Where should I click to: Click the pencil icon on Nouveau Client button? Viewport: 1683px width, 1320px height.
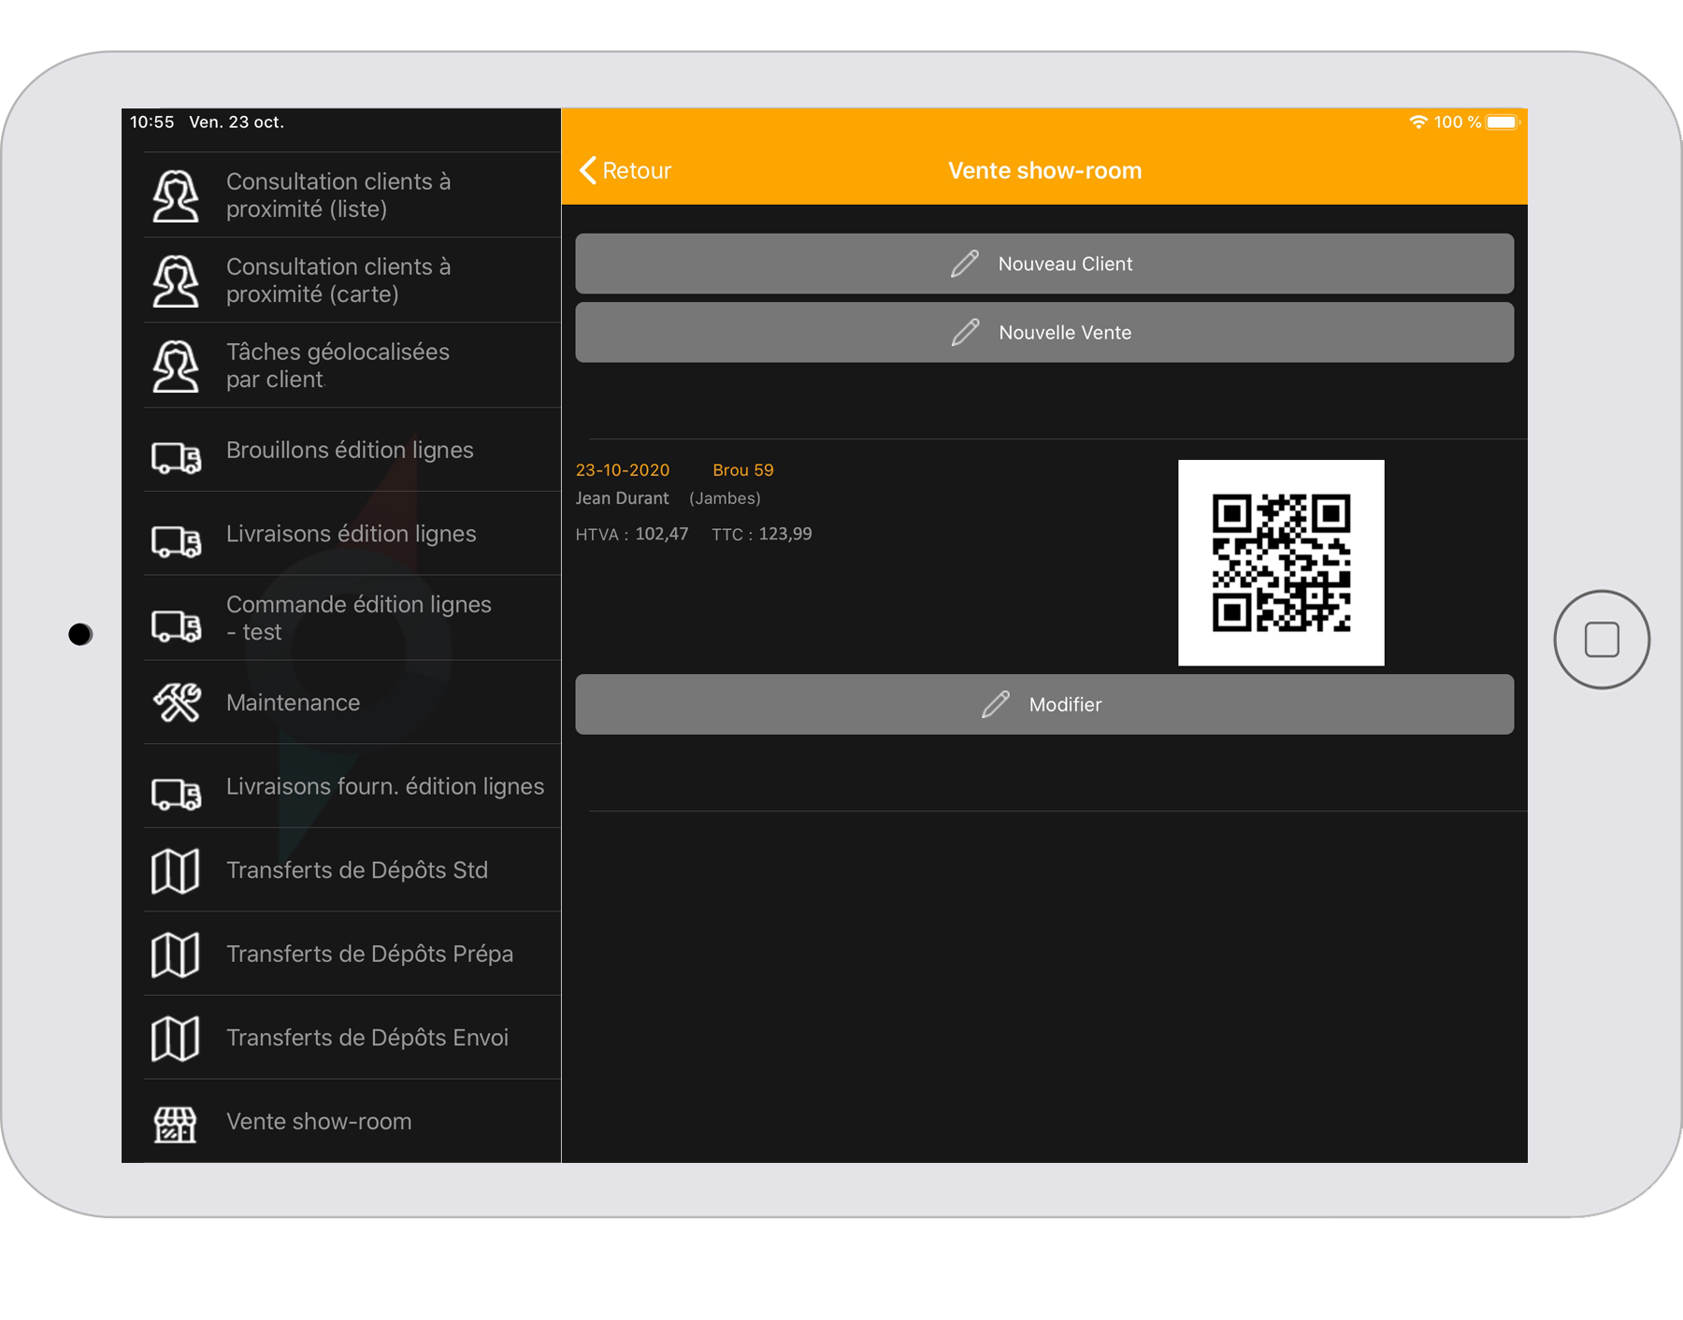click(965, 265)
